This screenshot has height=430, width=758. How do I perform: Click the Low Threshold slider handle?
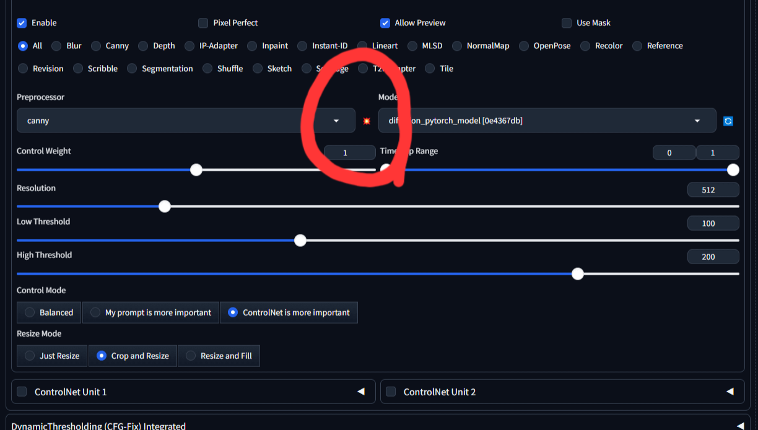(x=300, y=240)
